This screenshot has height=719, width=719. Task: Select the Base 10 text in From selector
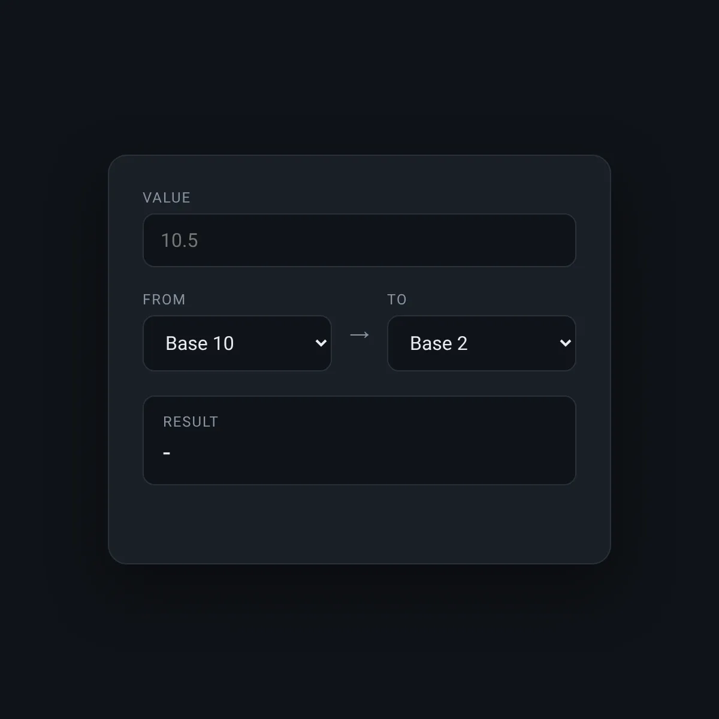[200, 343]
